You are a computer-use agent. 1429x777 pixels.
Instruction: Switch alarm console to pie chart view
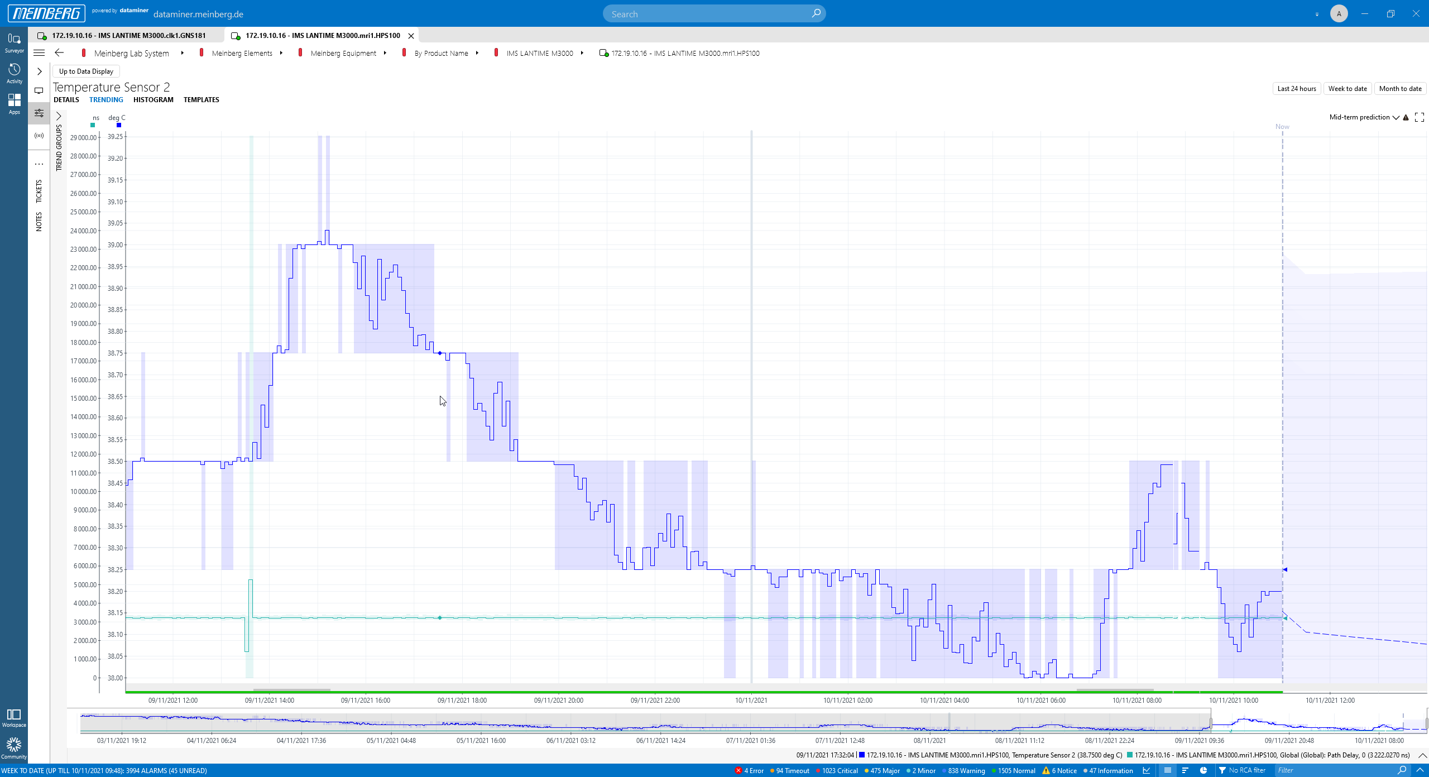point(1204,770)
